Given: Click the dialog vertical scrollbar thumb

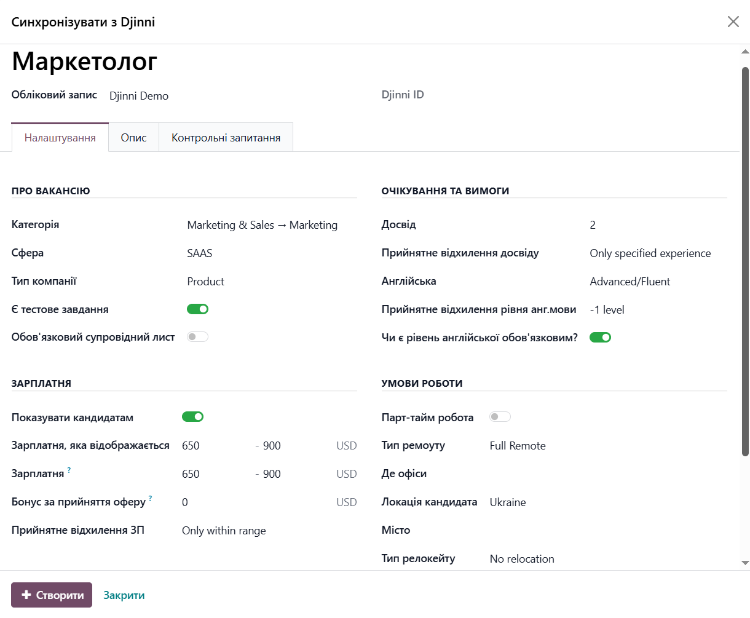Looking at the screenshot, I should click(745, 261).
